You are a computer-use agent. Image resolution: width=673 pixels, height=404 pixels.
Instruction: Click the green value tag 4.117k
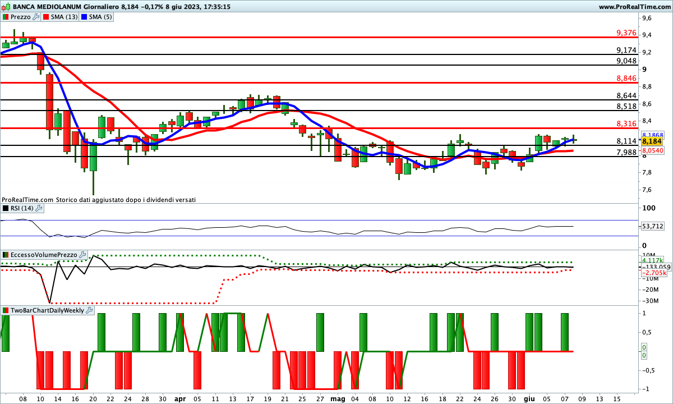[x=652, y=260]
